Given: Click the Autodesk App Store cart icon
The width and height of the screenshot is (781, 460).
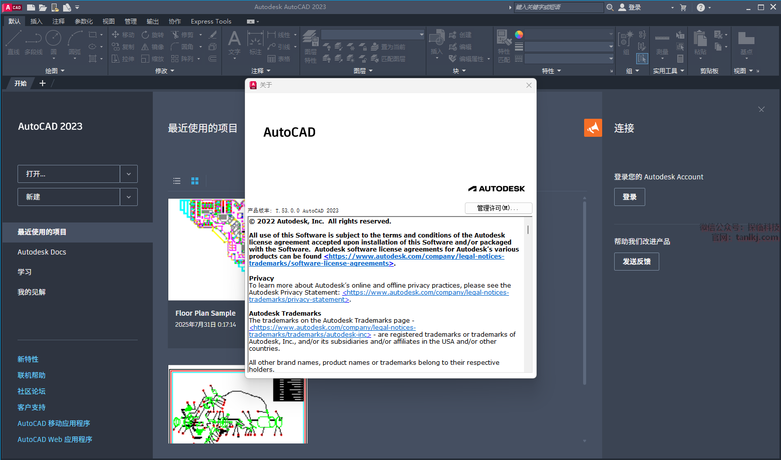Looking at the screenshot, I should 683,8.
